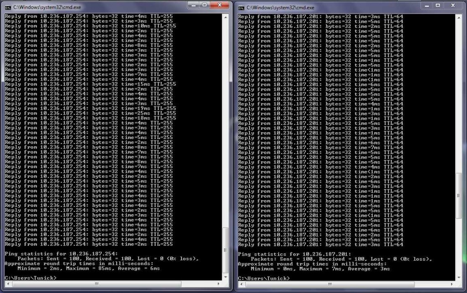The width and height of the screenshot is (467, 293).
Task: Click the 'C:\Users\Tunick>' prompt in the right window
Action: [x=264, y=278]
